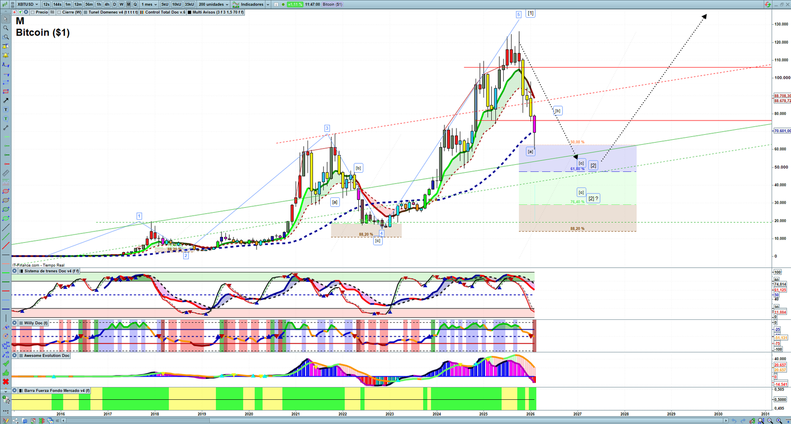Toggle the 4h timeframe button
791x424 pixels.
pos(107,4)
